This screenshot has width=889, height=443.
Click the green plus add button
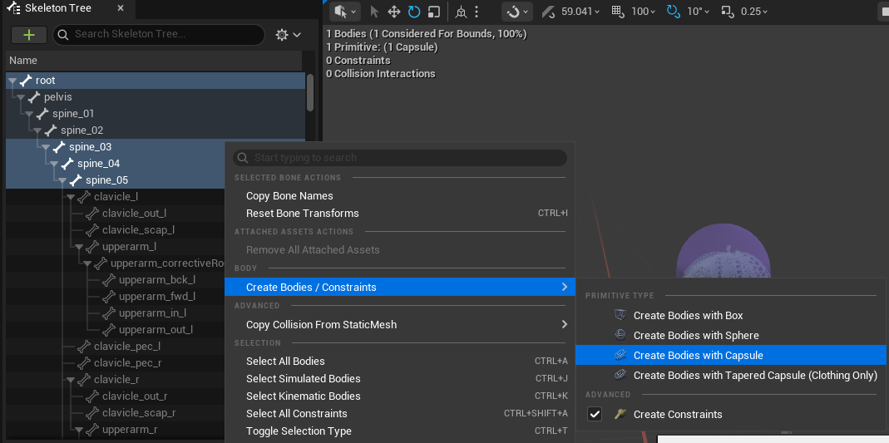29,35
